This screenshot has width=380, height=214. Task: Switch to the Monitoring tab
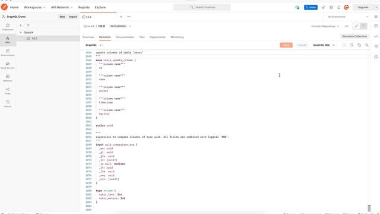pyautogui.click(x=177, y=37)
